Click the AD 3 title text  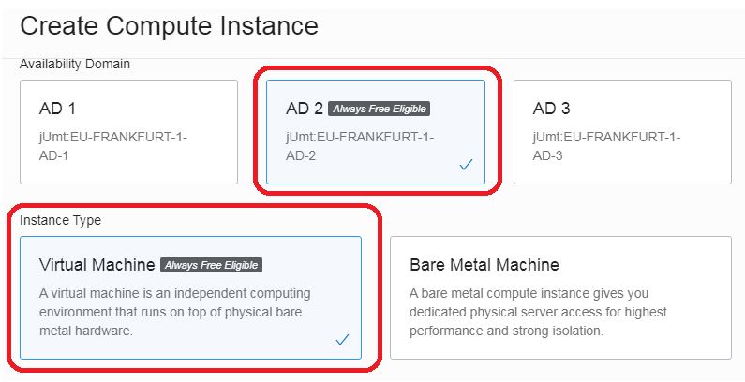click(x=550, y=109)
